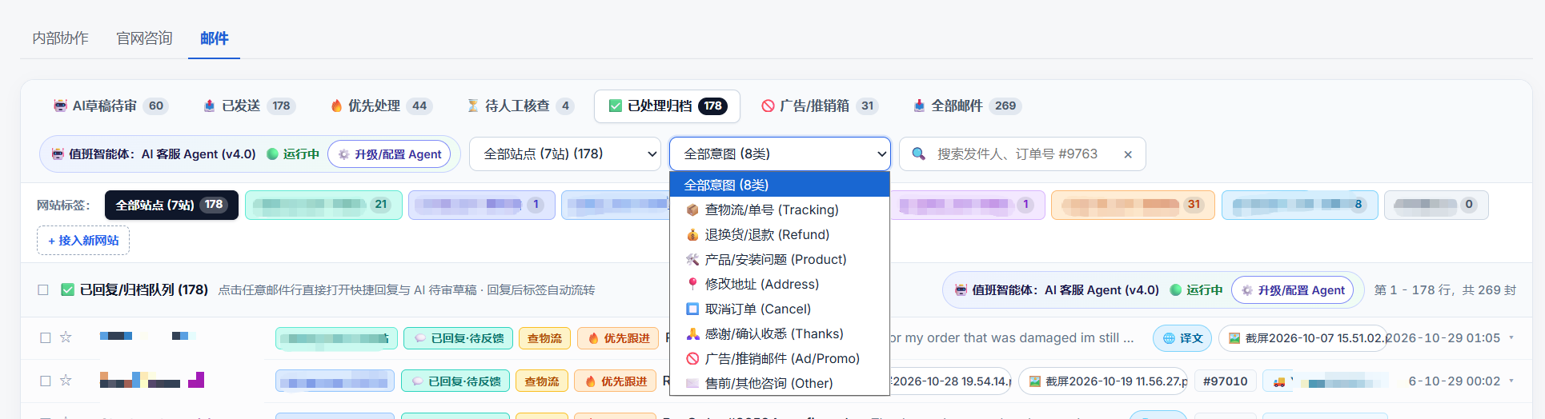The height and width of the screenshot is (419, 1545).
Task: Choose 退换货/退款 (Refund) intent option
Action: [x=780, y=234]
